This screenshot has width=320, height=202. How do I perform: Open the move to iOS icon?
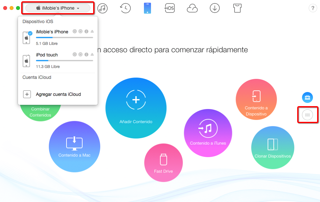170,8
